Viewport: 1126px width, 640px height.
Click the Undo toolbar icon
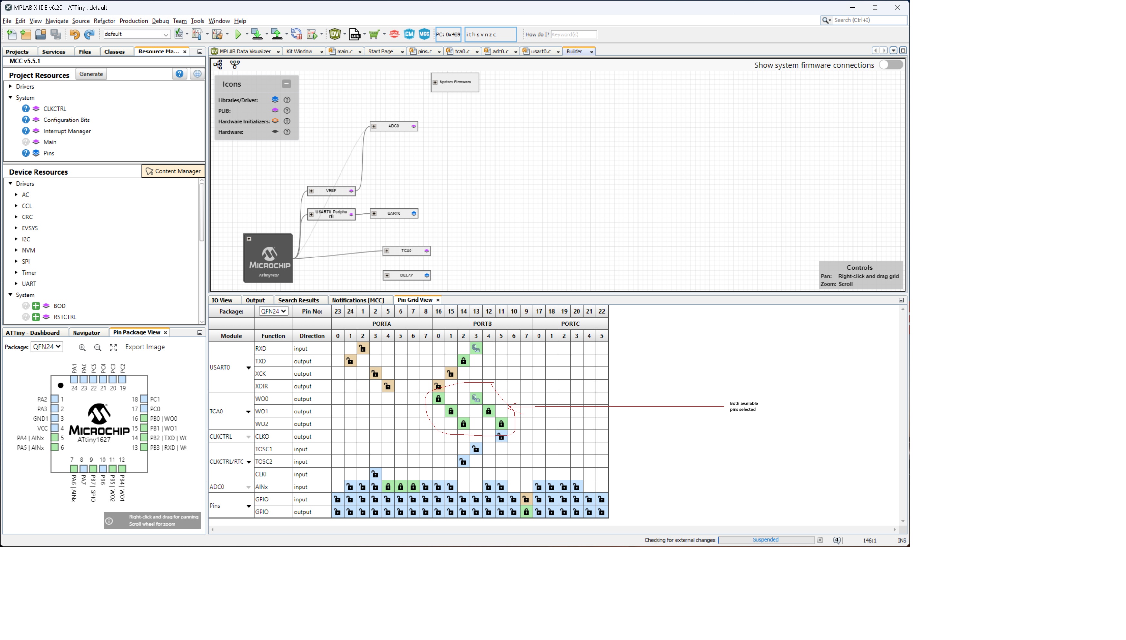(74, 34)
